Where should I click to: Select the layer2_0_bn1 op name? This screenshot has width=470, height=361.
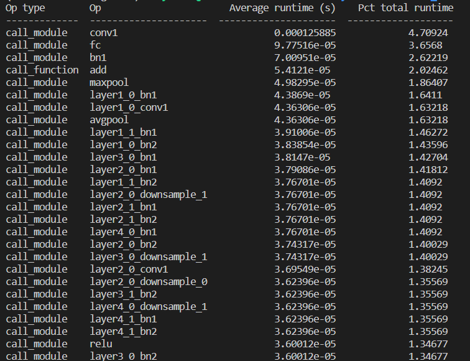tap(123, 169)
